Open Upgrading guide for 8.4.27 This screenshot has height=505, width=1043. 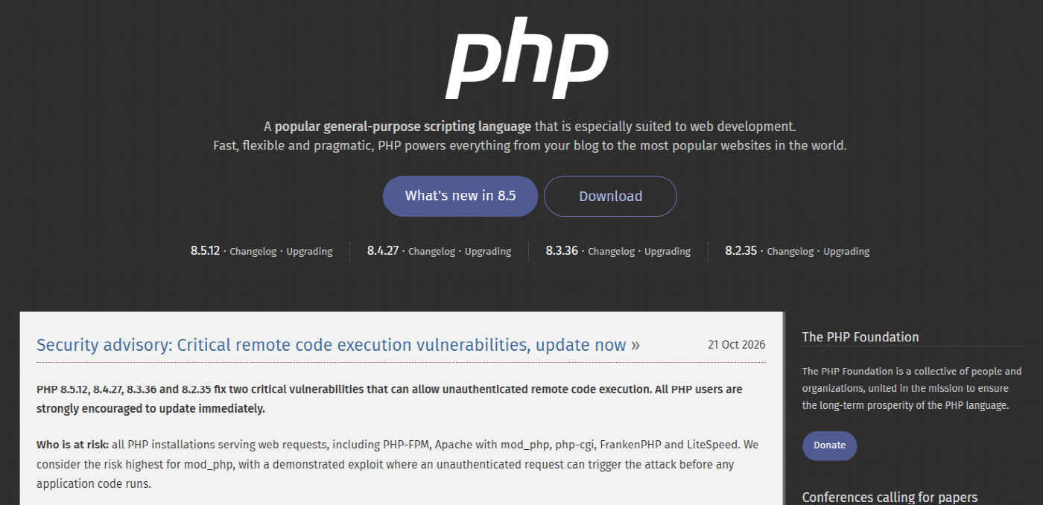(x=488, y=252)
